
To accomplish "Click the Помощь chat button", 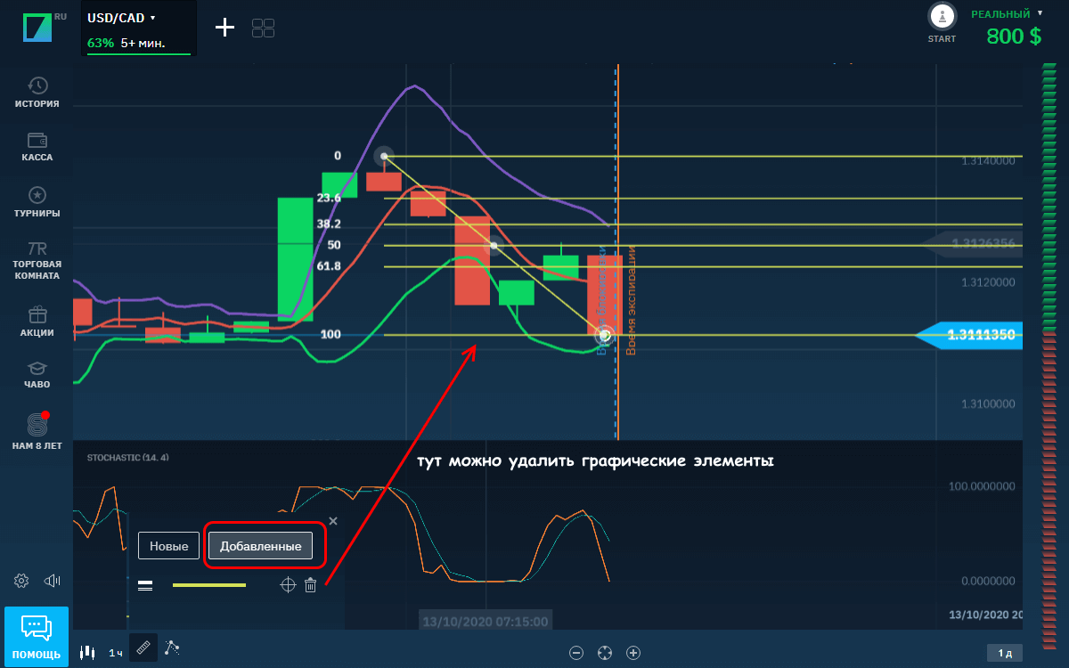I will click(x=37, y=636).
